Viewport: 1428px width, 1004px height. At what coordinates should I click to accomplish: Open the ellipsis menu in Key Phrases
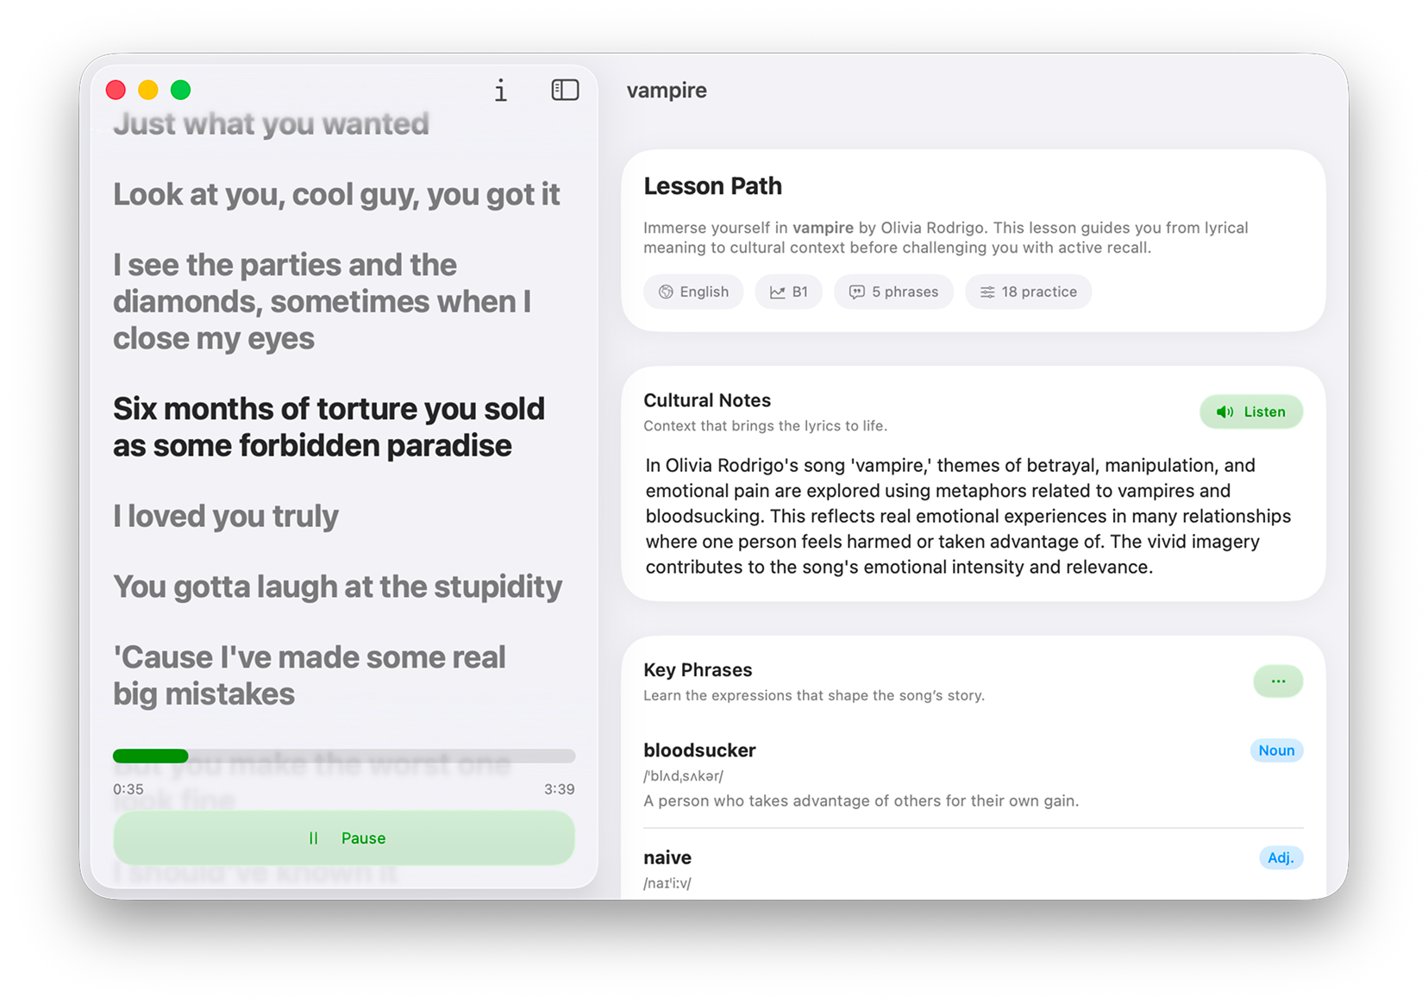(x=1278, y=681)
